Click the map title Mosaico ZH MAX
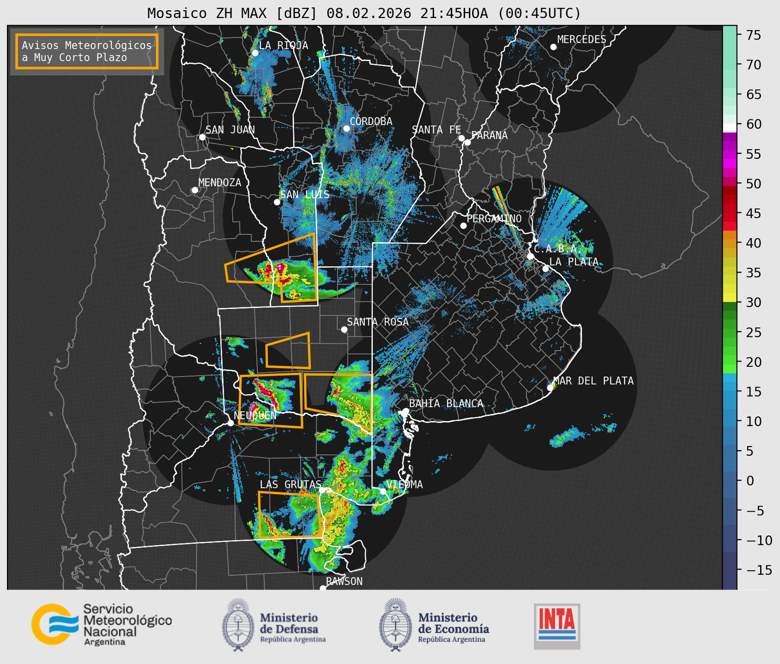The image size is (780, 664). tap(364, 13)
